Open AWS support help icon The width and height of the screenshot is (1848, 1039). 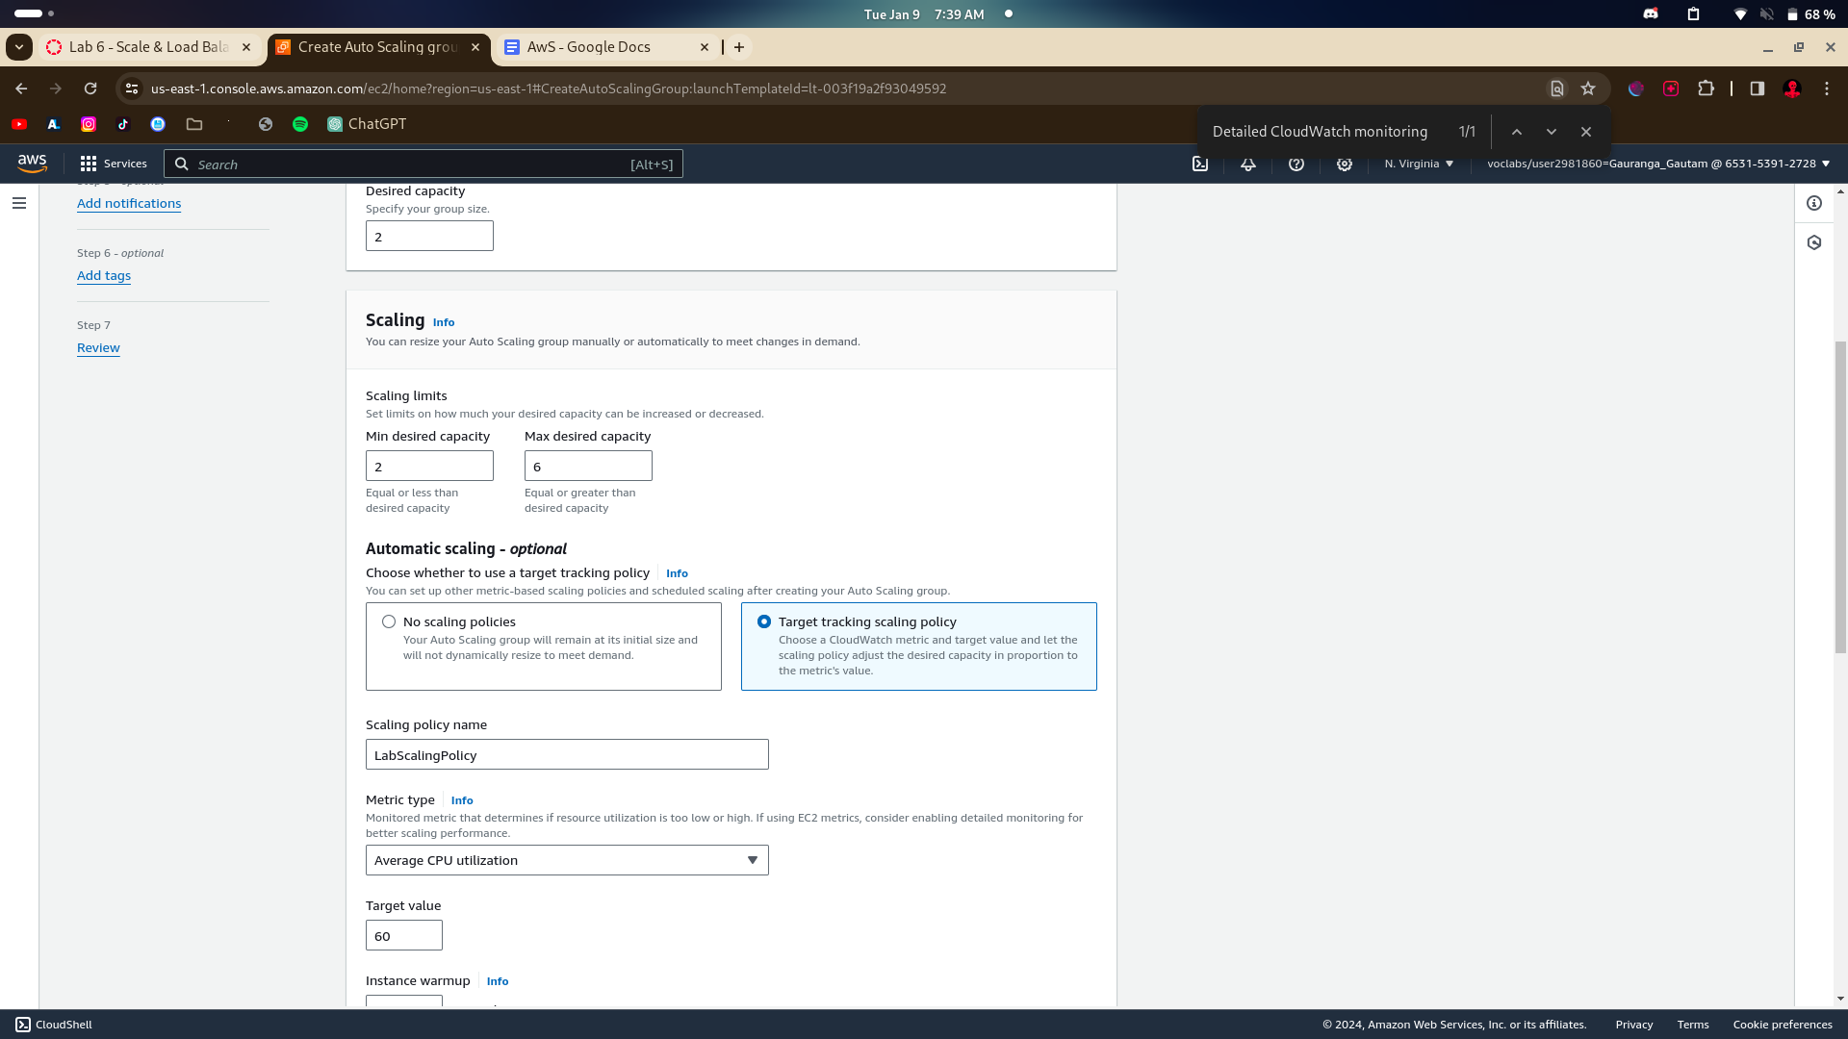[1296, 164]
